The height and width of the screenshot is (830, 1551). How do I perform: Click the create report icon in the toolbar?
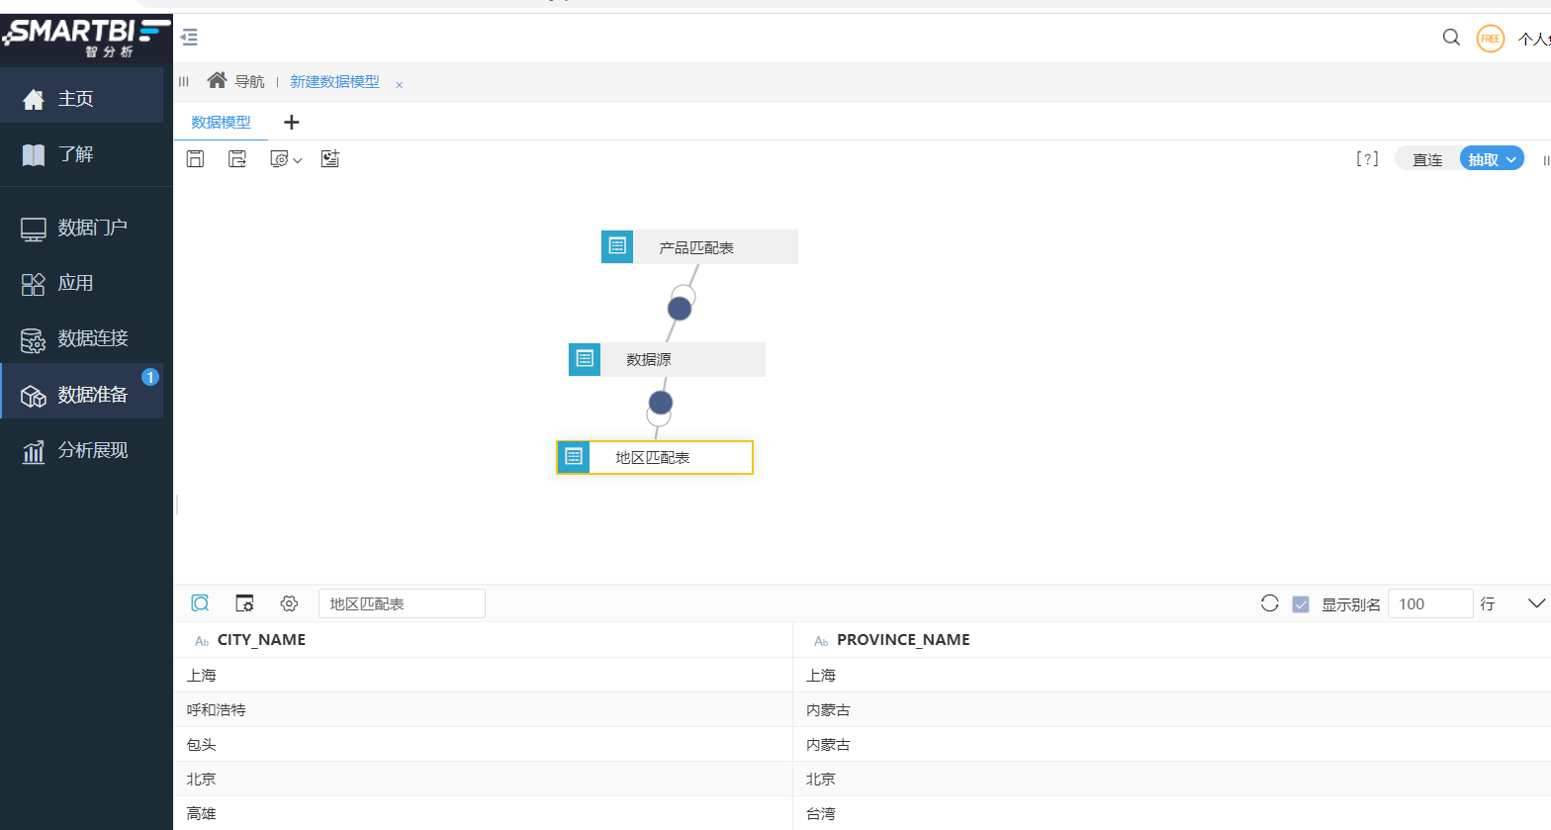tap(330, 159)
